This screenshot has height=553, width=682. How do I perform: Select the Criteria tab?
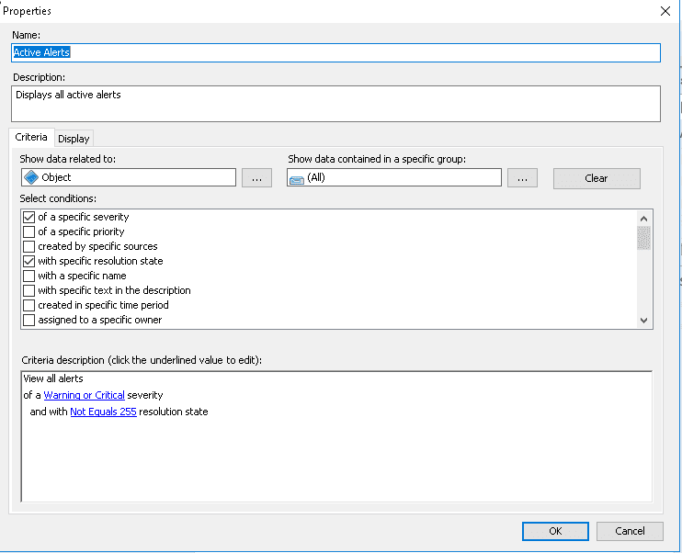(31, 137)
